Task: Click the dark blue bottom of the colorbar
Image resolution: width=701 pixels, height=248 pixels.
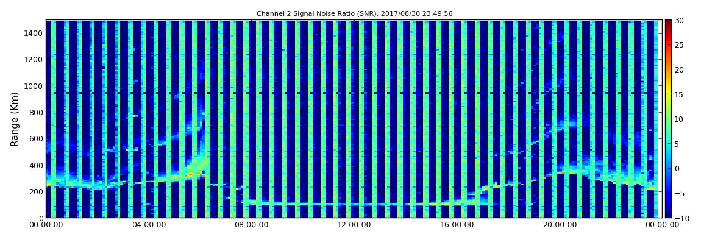Action: [x=668, y=214]
